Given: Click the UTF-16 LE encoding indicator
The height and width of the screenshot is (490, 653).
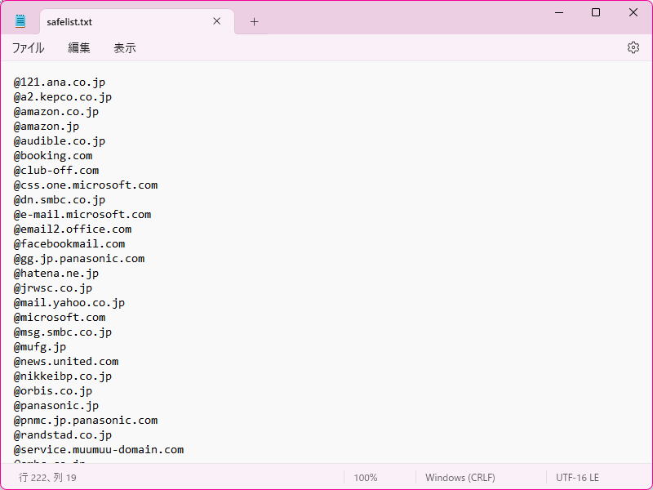Looking at the screenshot, I should point(577,478).
